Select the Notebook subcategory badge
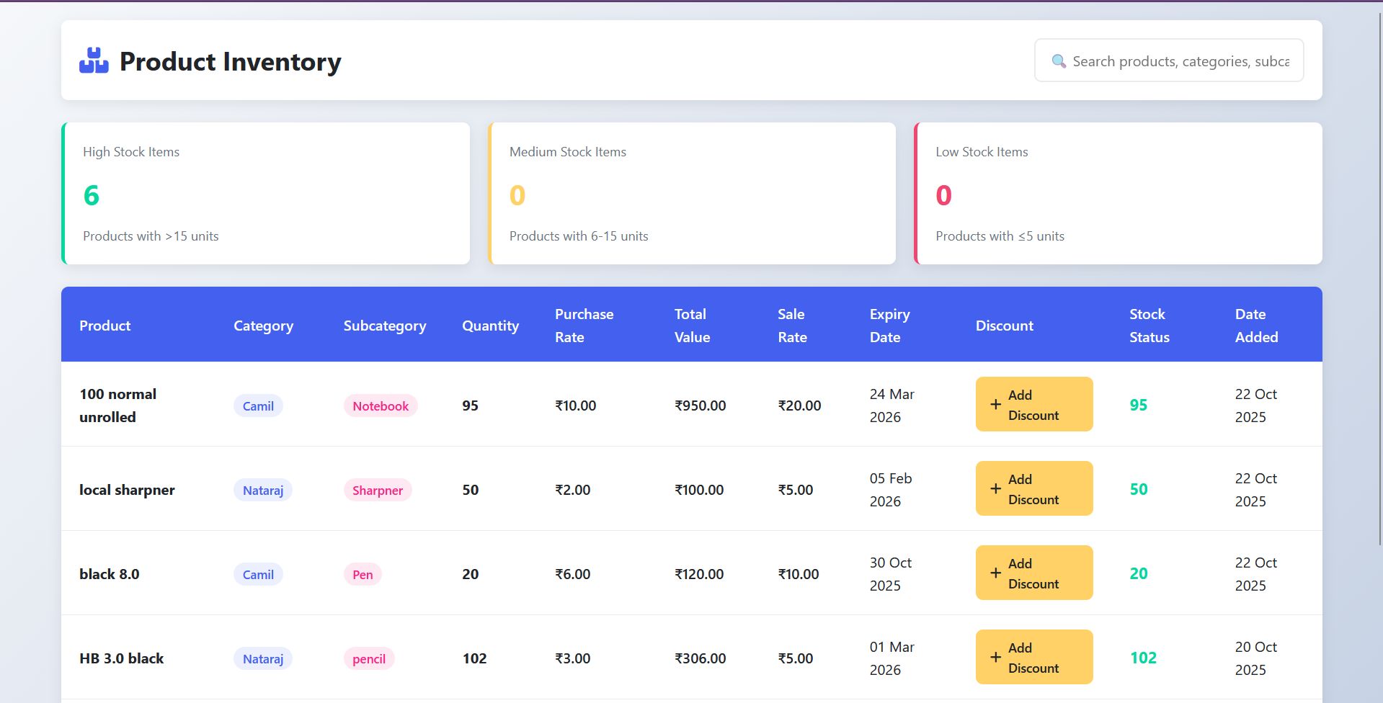 tap(380, 406)
